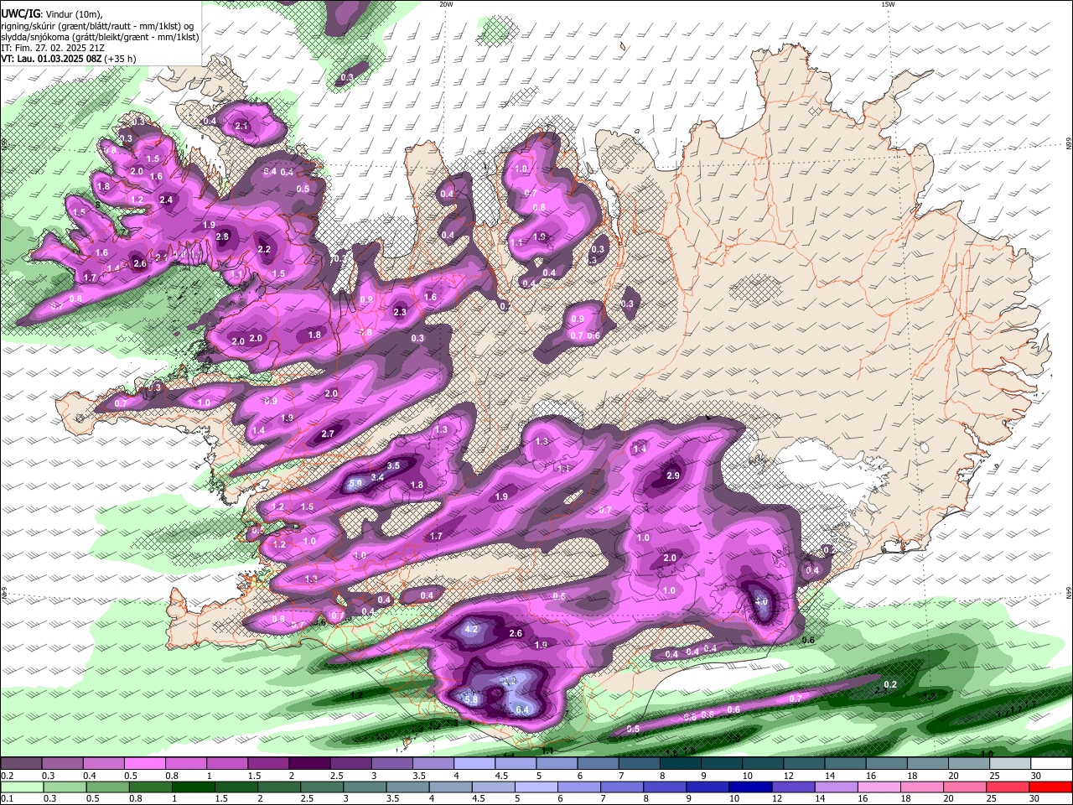Click the red swatch ending the rain scale

[x=1050, y=787]
